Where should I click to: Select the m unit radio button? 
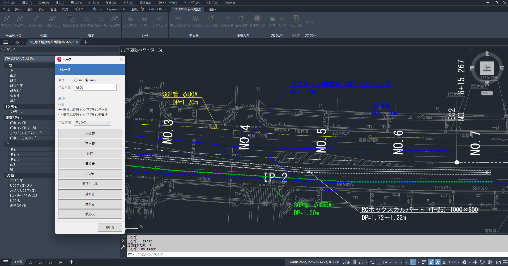76,80
